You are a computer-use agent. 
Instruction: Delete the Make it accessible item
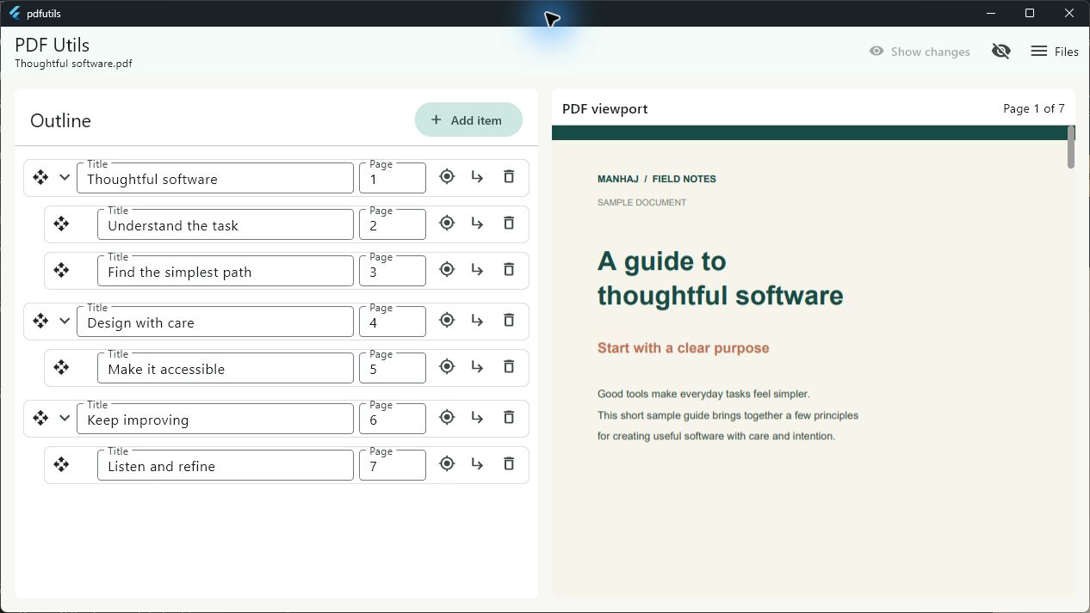[x=509, y=366]
